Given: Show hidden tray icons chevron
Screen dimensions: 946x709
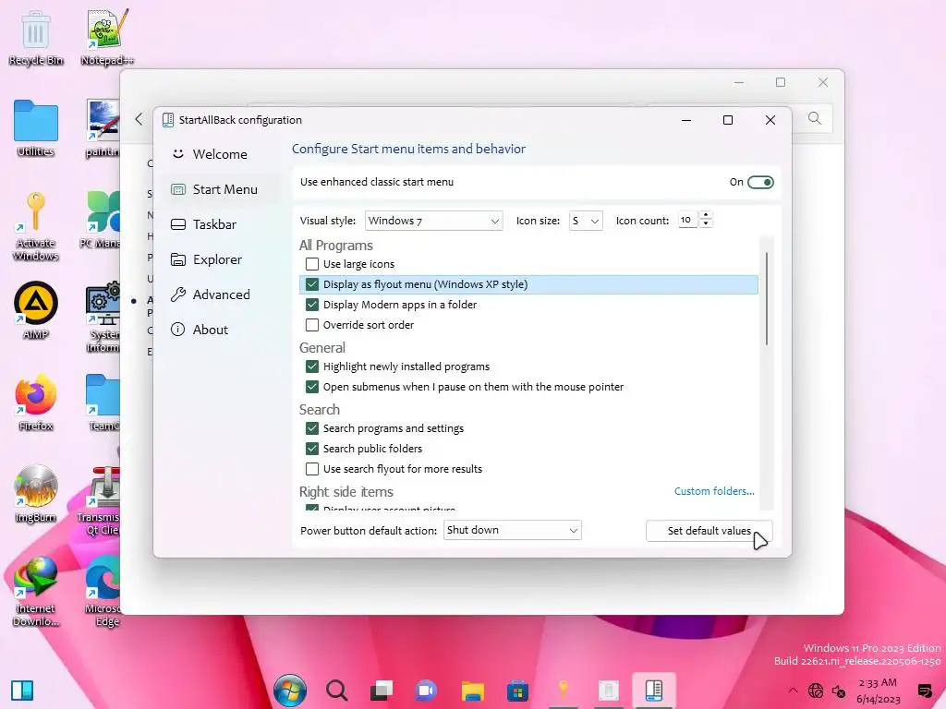Looking at the screenshot, I should tap(793, 691).
